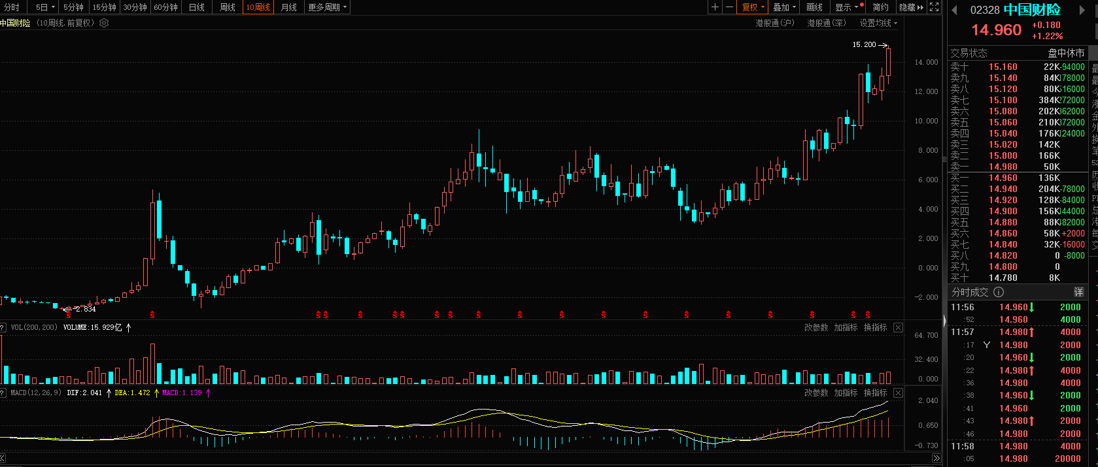Click the last dividend marker under the chart
This screenshot has width=1098, height=467.
[868, 315]
